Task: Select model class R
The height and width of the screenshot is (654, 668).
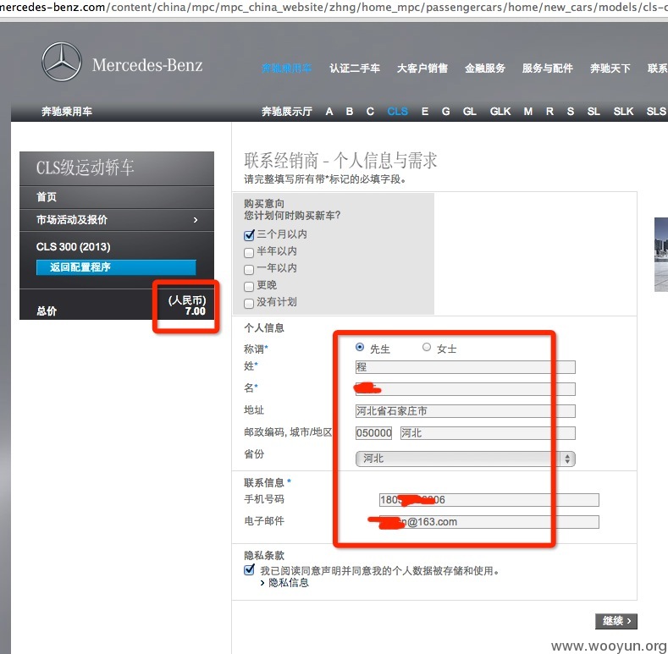Action: 549,112
